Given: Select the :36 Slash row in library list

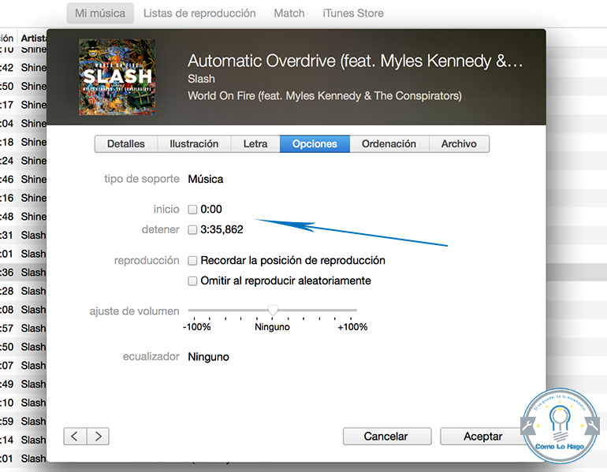Looking at the screenshot, I should pos(23,273).
